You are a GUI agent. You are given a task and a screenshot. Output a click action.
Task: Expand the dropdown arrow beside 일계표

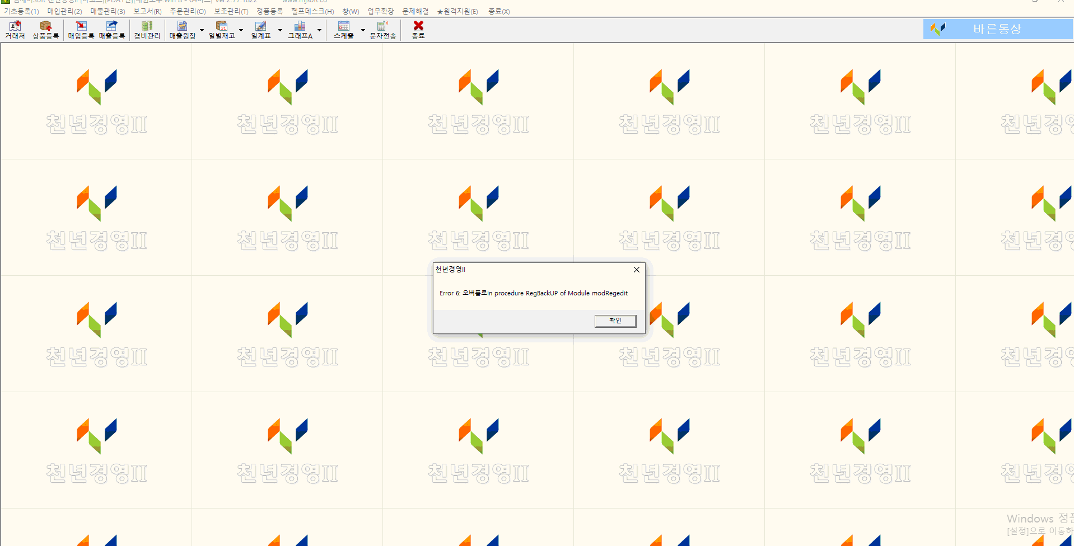click(x=280, y=30)
